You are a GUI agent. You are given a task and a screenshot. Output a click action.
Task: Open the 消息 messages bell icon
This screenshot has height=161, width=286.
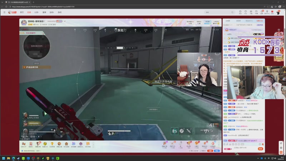point(262,12)
